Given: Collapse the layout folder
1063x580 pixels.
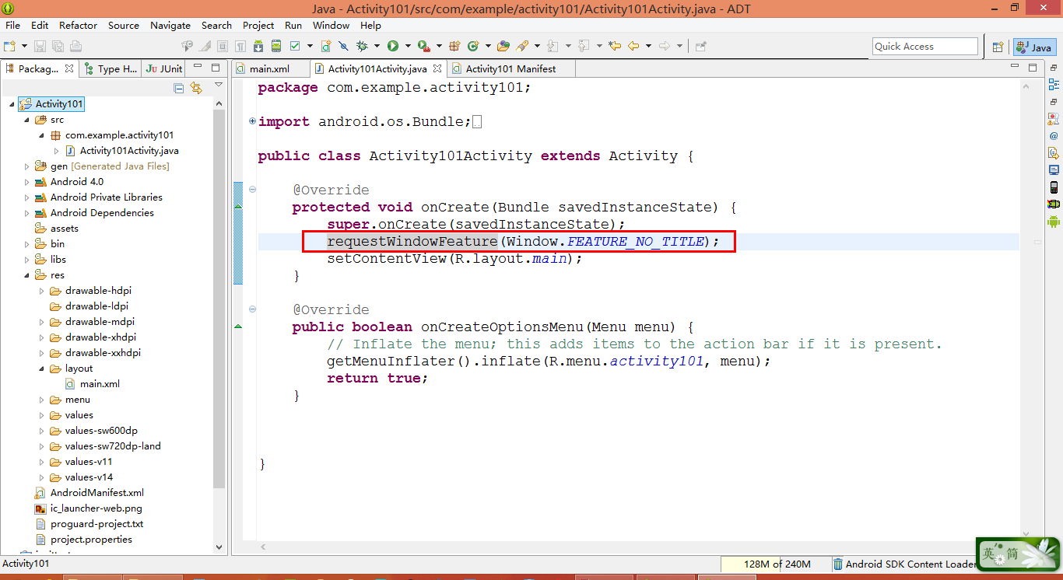Looking at the screenshot, I should (x=42, y=369).
